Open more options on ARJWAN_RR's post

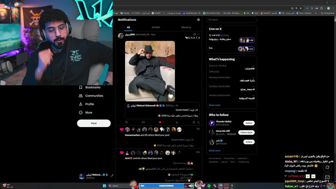coord(198,34)
